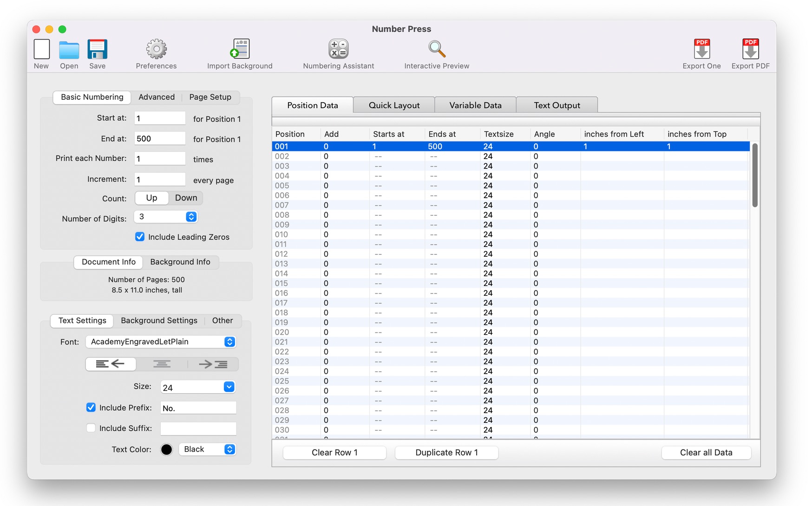Click the End at input field
This screenshot has width=812, height=506.
click(x=160, y=138)
